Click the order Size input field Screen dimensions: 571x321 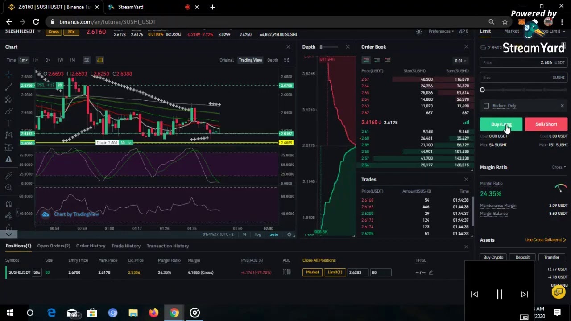click(x=524, y=78)
